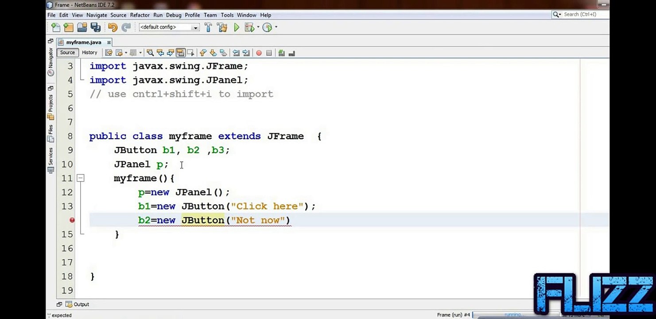The image size is (656, 319).
Task: Shift line right icon
Action: pyautogui.click(x=246, y=53)
